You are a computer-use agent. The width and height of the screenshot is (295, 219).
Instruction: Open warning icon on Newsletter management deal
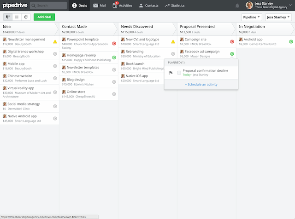(55, 42)
